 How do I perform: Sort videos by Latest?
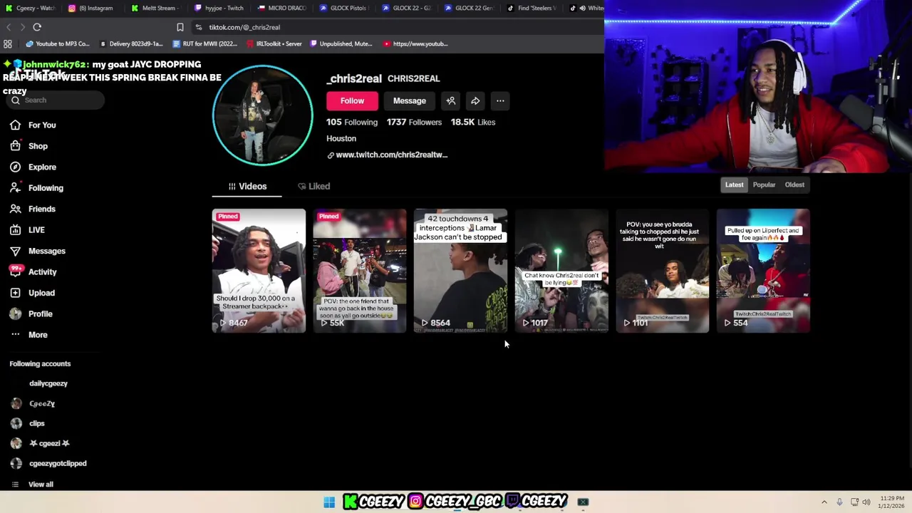click(734, 185)
